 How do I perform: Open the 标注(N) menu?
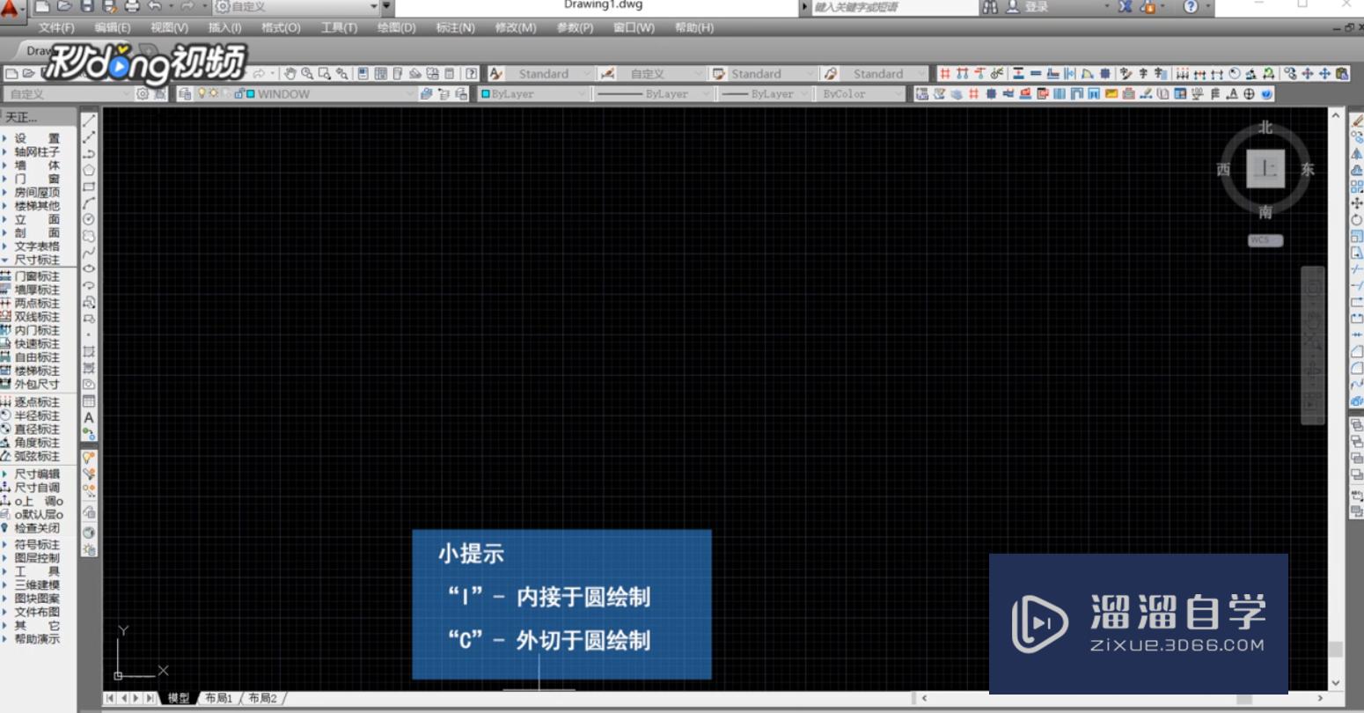[x=455, y=27]
